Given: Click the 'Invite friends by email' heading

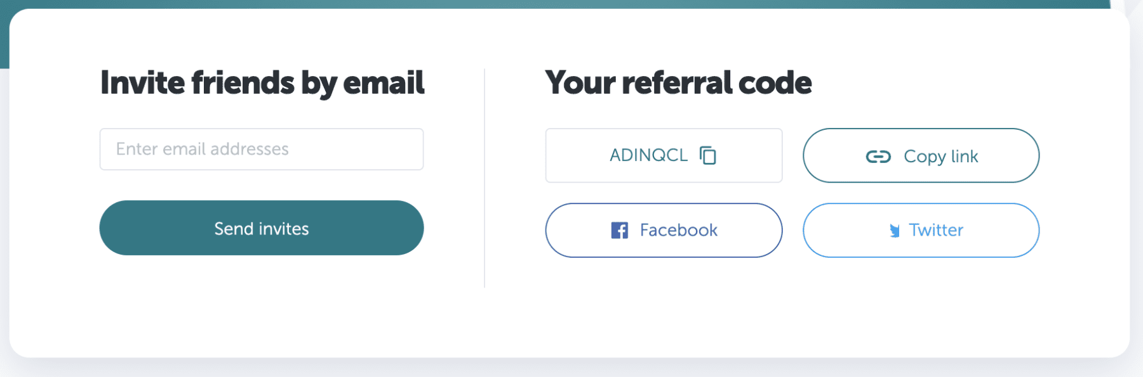Looking at the screenshot, I should pos(262,82).
